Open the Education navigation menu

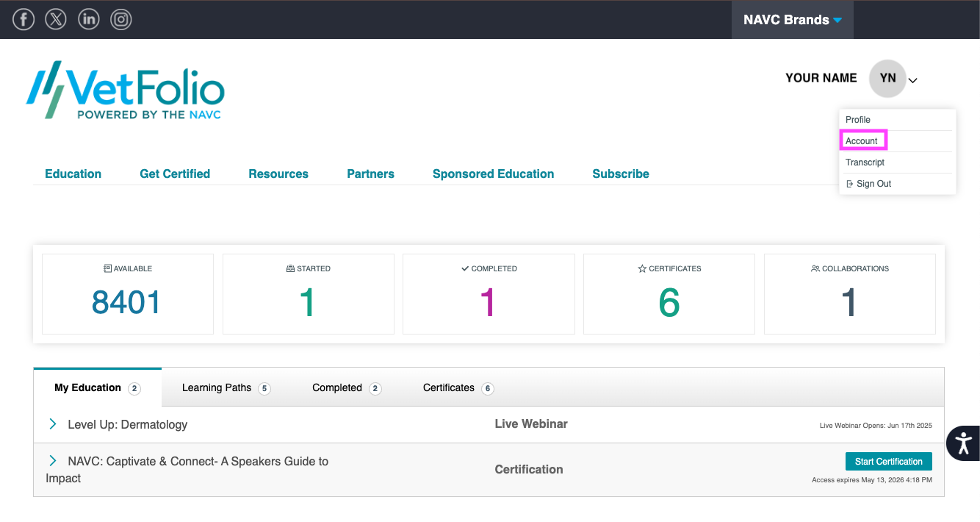[x=73, y=174]
